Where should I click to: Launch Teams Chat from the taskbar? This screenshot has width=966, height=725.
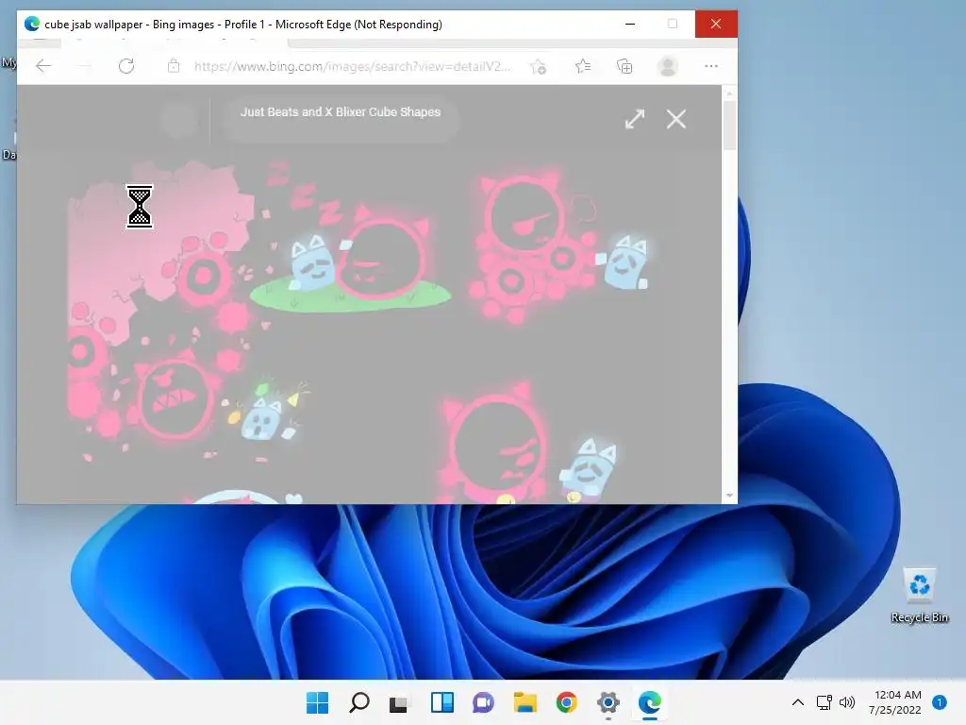tap(484, 702)
